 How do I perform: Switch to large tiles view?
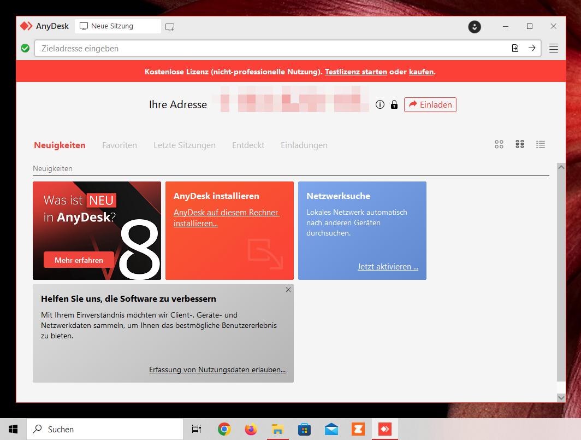[x=499, y=144]
